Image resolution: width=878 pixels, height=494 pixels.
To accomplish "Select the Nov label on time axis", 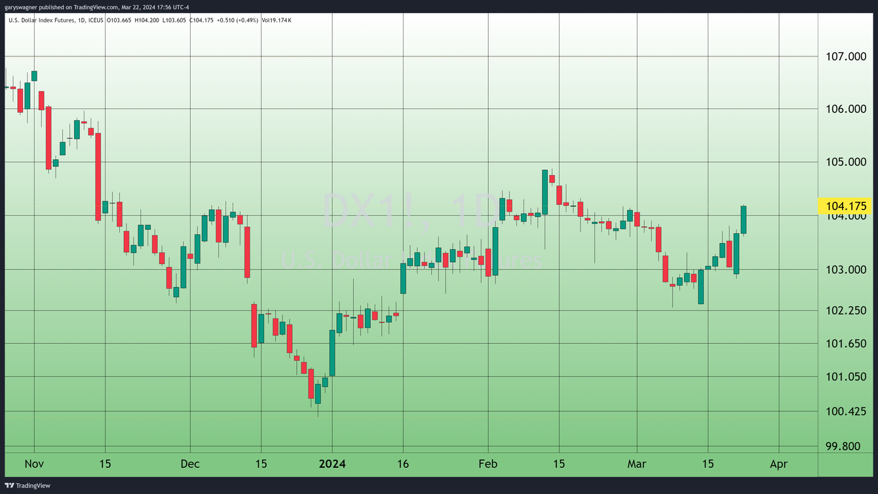I will (33, 464).
